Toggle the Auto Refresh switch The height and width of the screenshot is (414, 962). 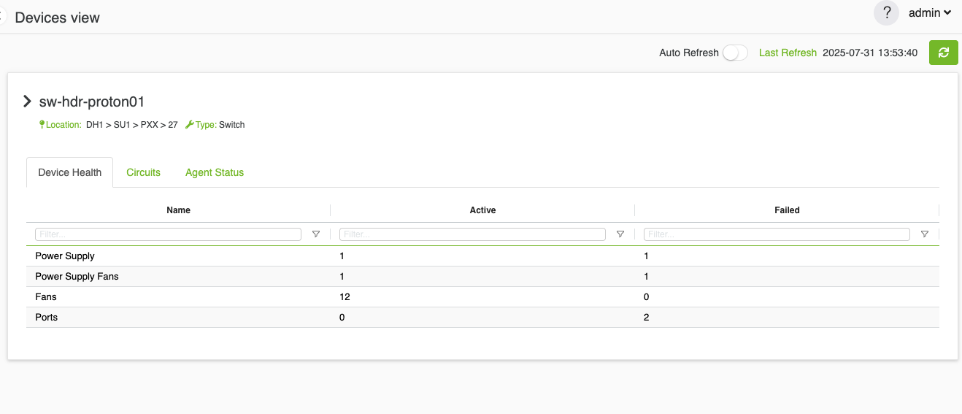[x=735, y=53]
